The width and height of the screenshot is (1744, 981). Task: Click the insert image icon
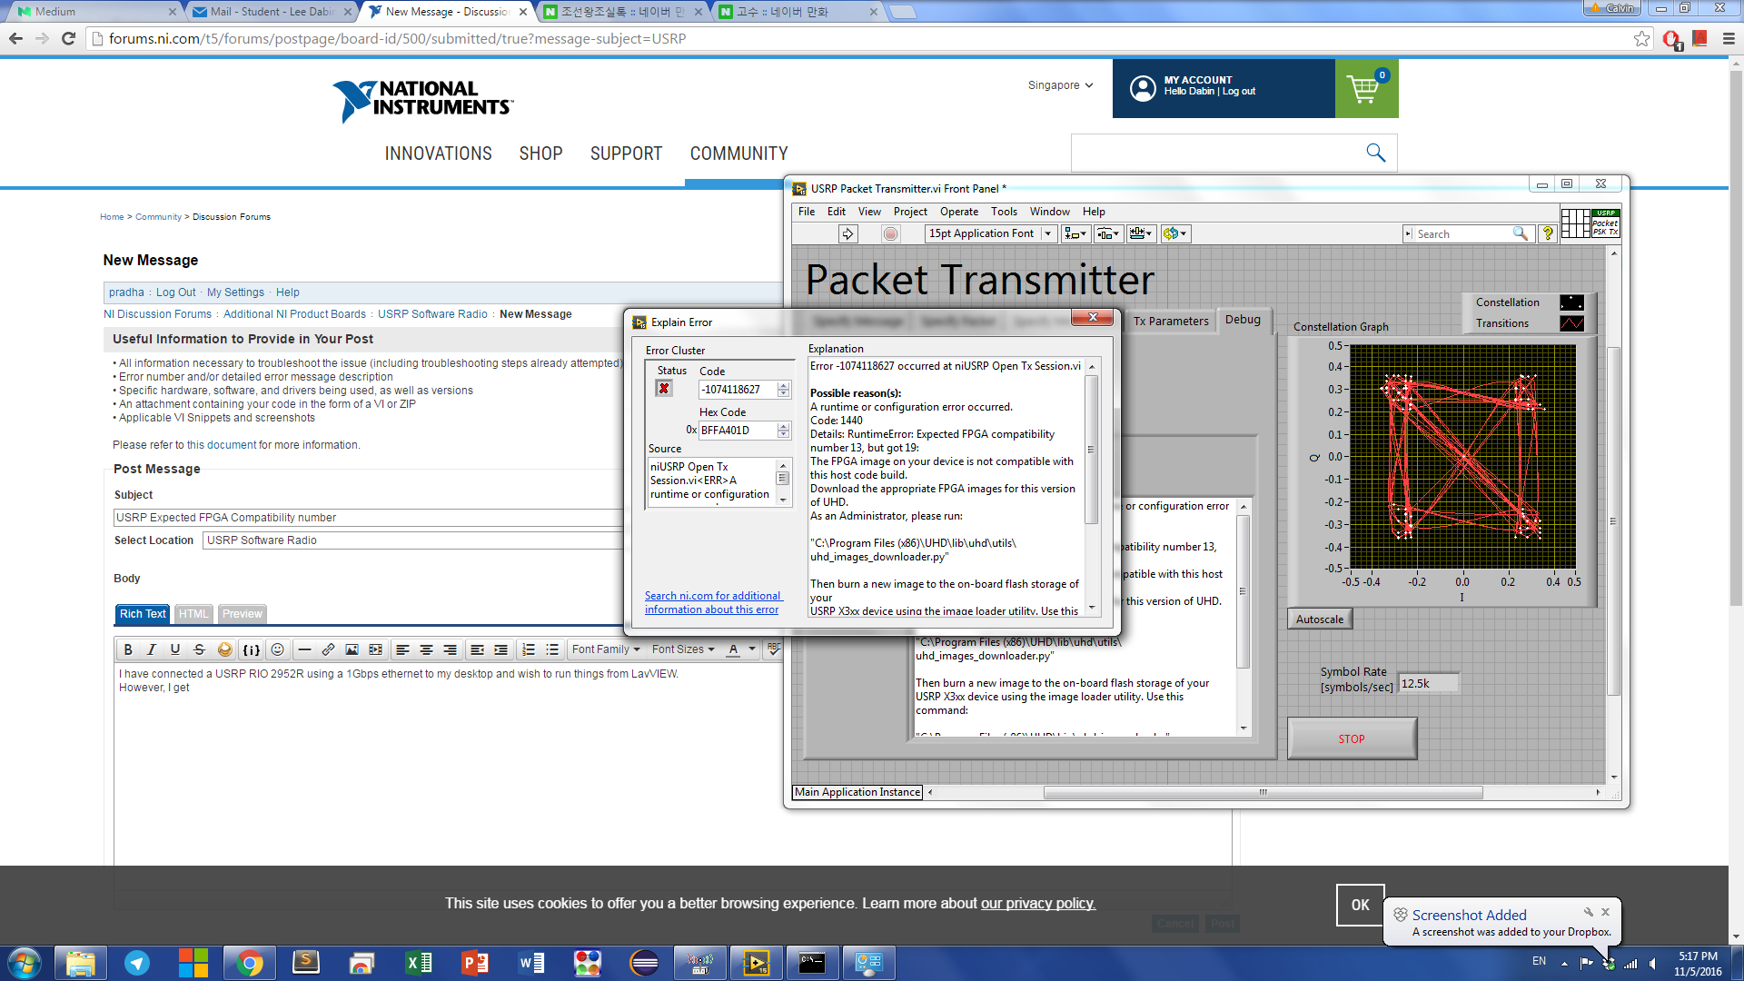pos(352,649)
